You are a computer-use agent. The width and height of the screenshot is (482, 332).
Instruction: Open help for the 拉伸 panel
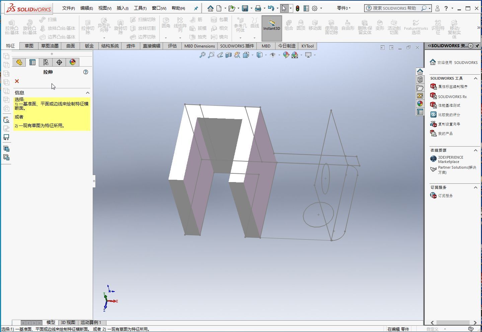pos(86,72)
